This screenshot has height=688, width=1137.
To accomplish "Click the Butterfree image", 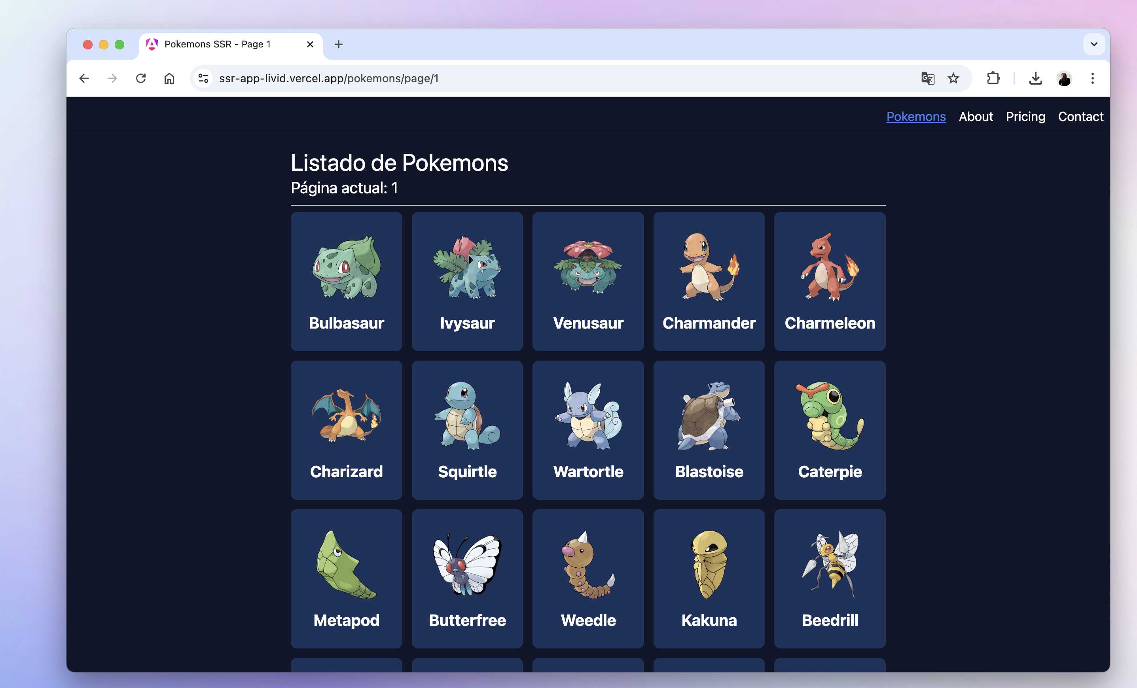I will [467, 564].
